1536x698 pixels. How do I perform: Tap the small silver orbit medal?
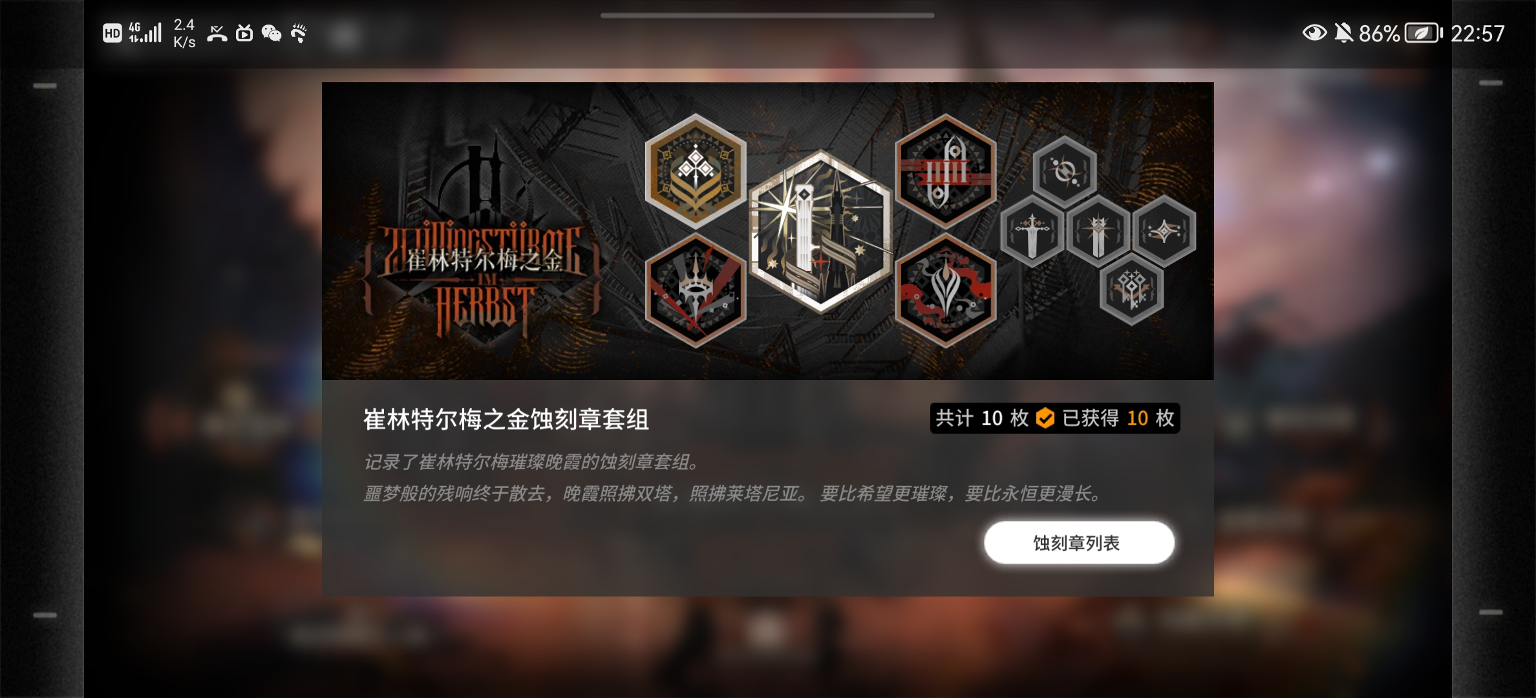coord(1065,171)
